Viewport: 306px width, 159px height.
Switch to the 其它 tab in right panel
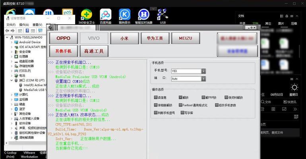[268, 23]
